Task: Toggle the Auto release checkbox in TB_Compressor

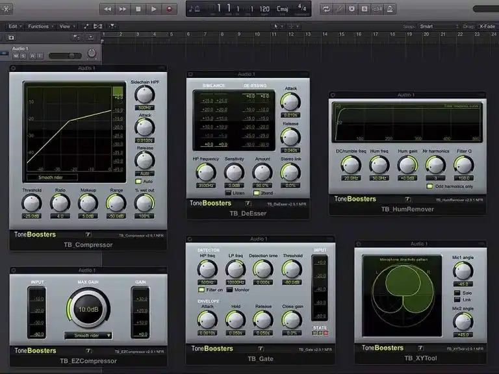Action: (138, 181)
